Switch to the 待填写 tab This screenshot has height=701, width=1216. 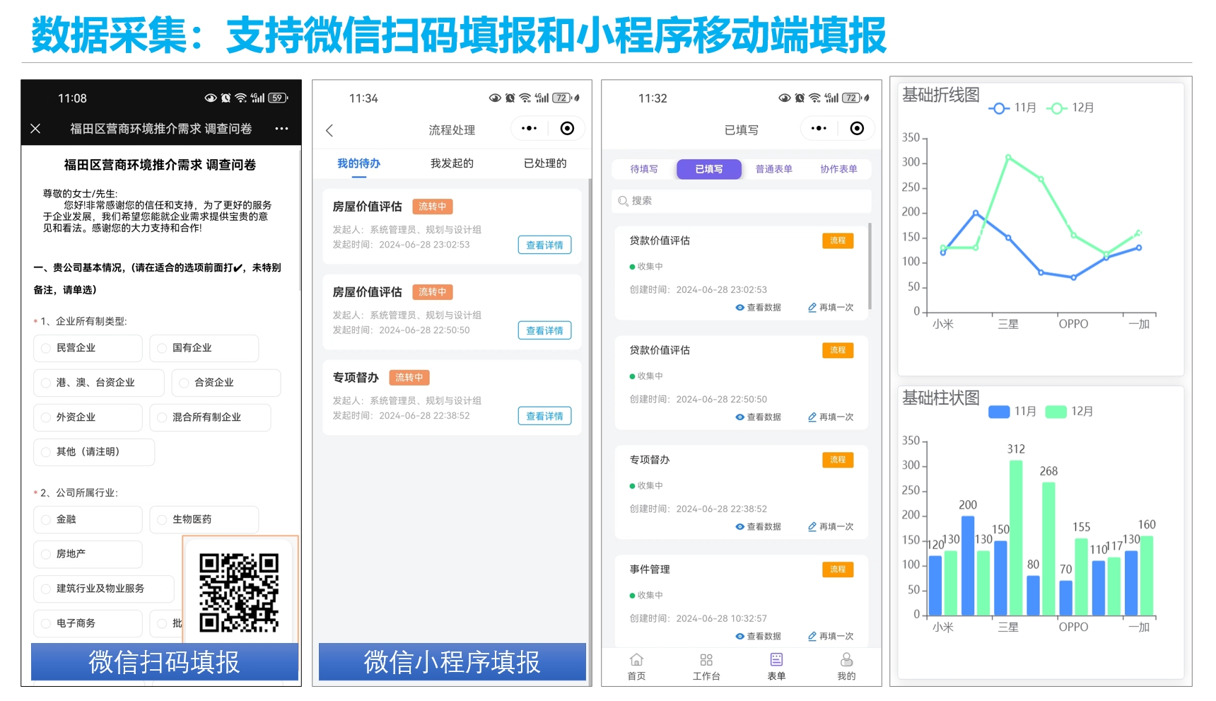(644, 169)
